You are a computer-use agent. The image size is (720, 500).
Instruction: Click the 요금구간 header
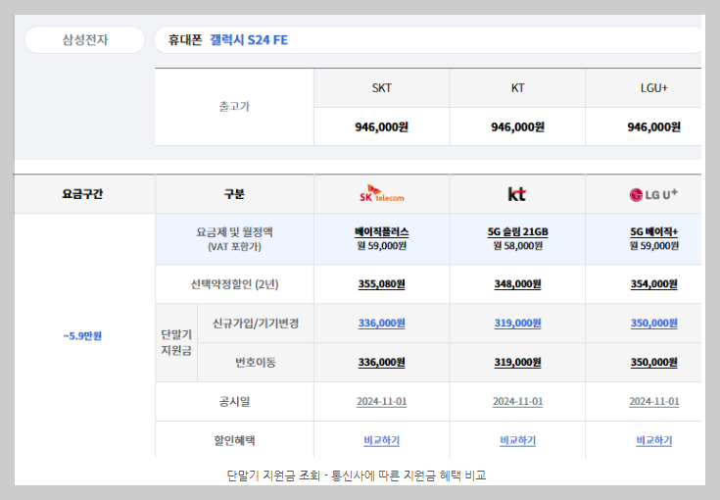point(82,194)
